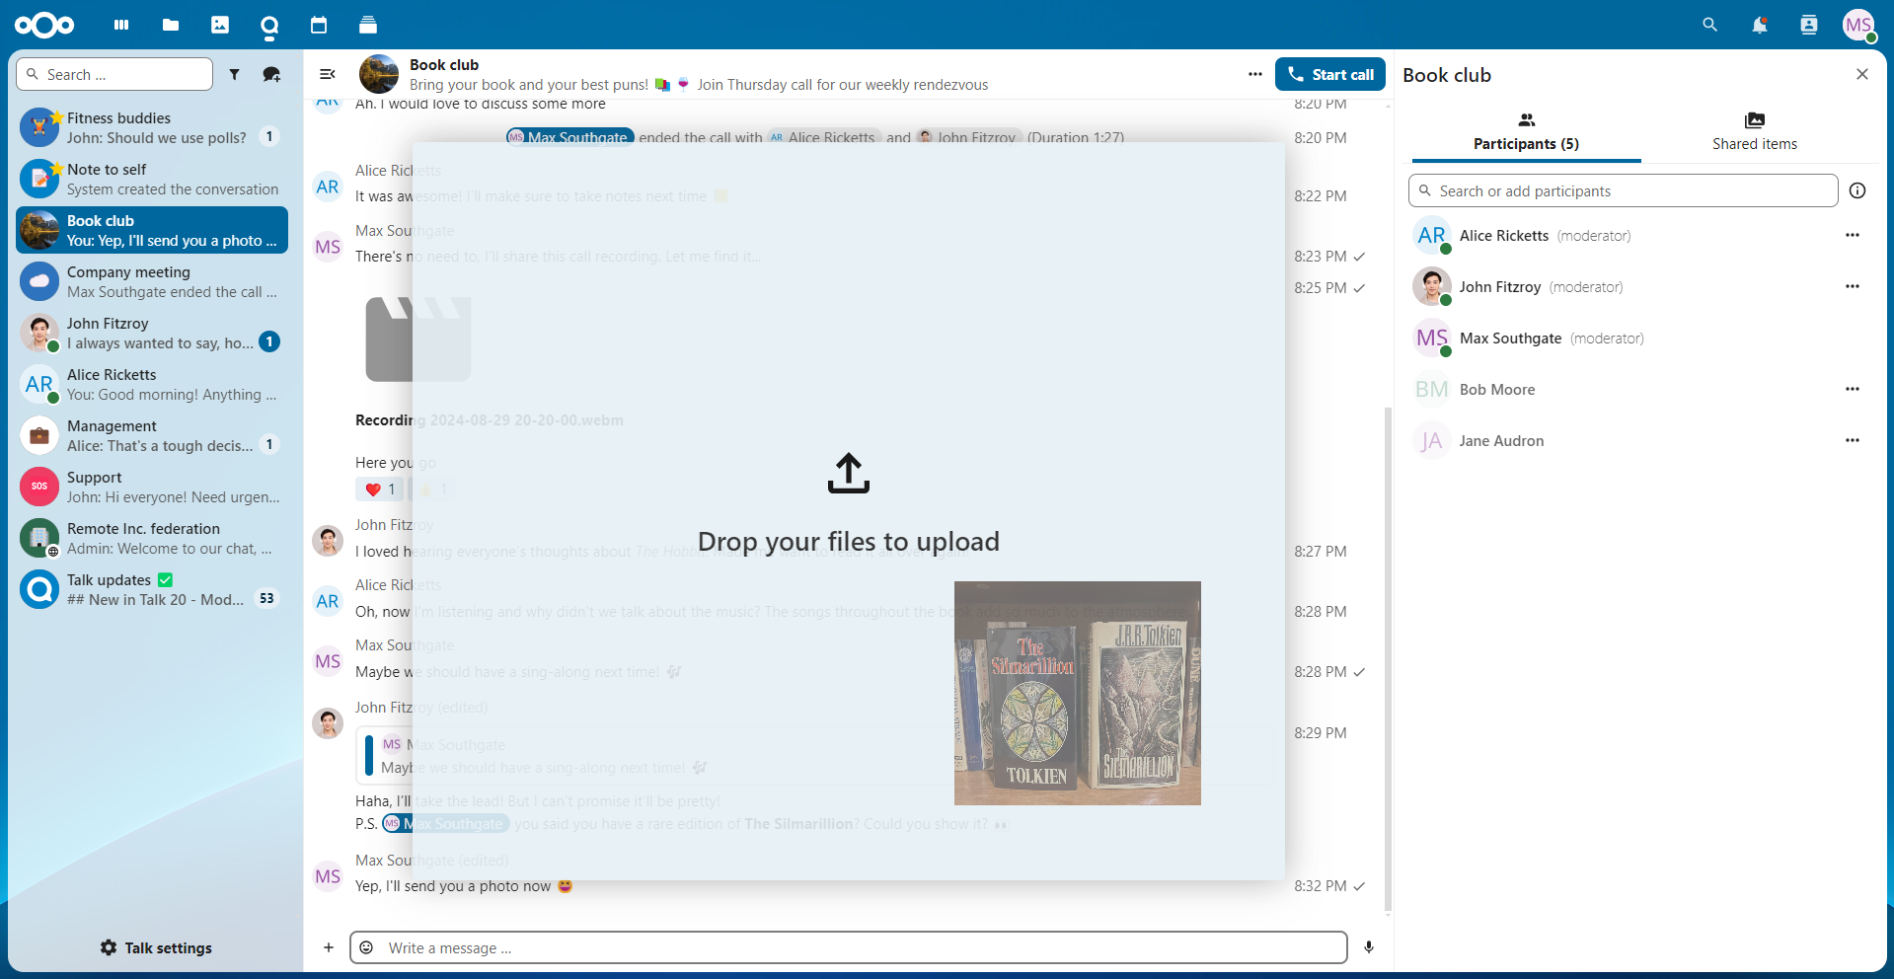
Task: Record voice message with microphone icon
Action: pos(1369,947)
